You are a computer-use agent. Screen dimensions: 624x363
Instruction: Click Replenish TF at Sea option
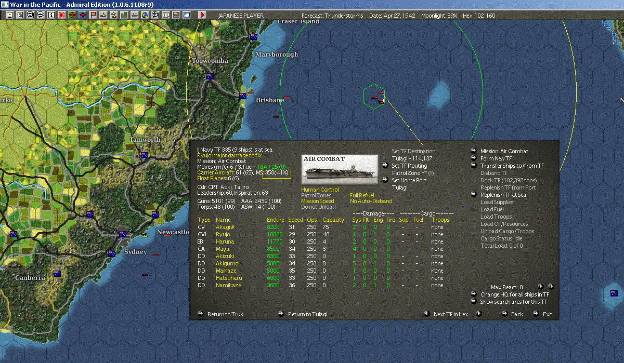pyautogui.click(x=503, y=195)
